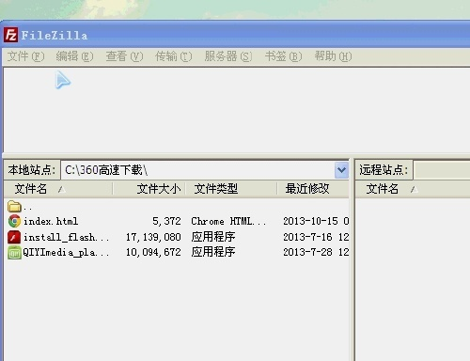
Task: Select the QIYImedia player file icon
Action: 14,253
